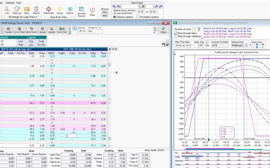
Task: Click the green-check Close button
Action: [163, 30]
